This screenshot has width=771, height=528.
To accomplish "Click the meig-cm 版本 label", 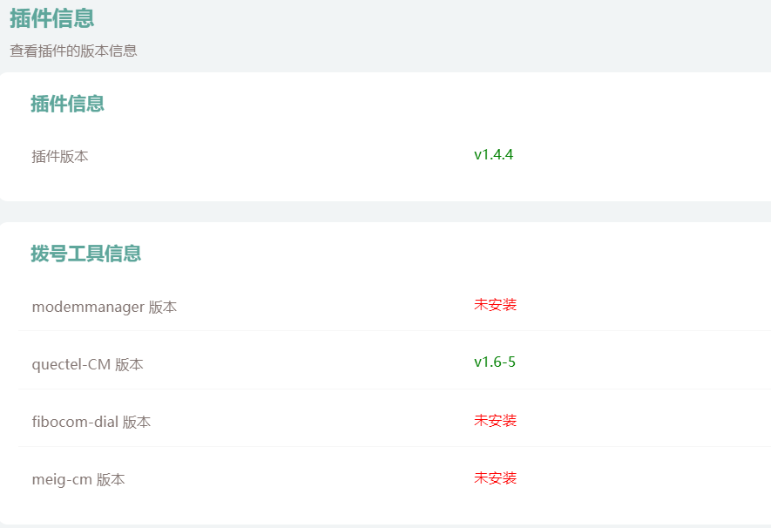I will pyautogui.click(x=78, y=479).
